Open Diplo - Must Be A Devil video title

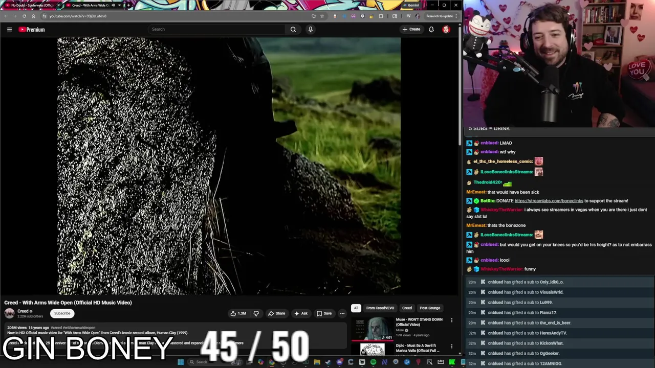pyautogui.click(x=418, y=348)
